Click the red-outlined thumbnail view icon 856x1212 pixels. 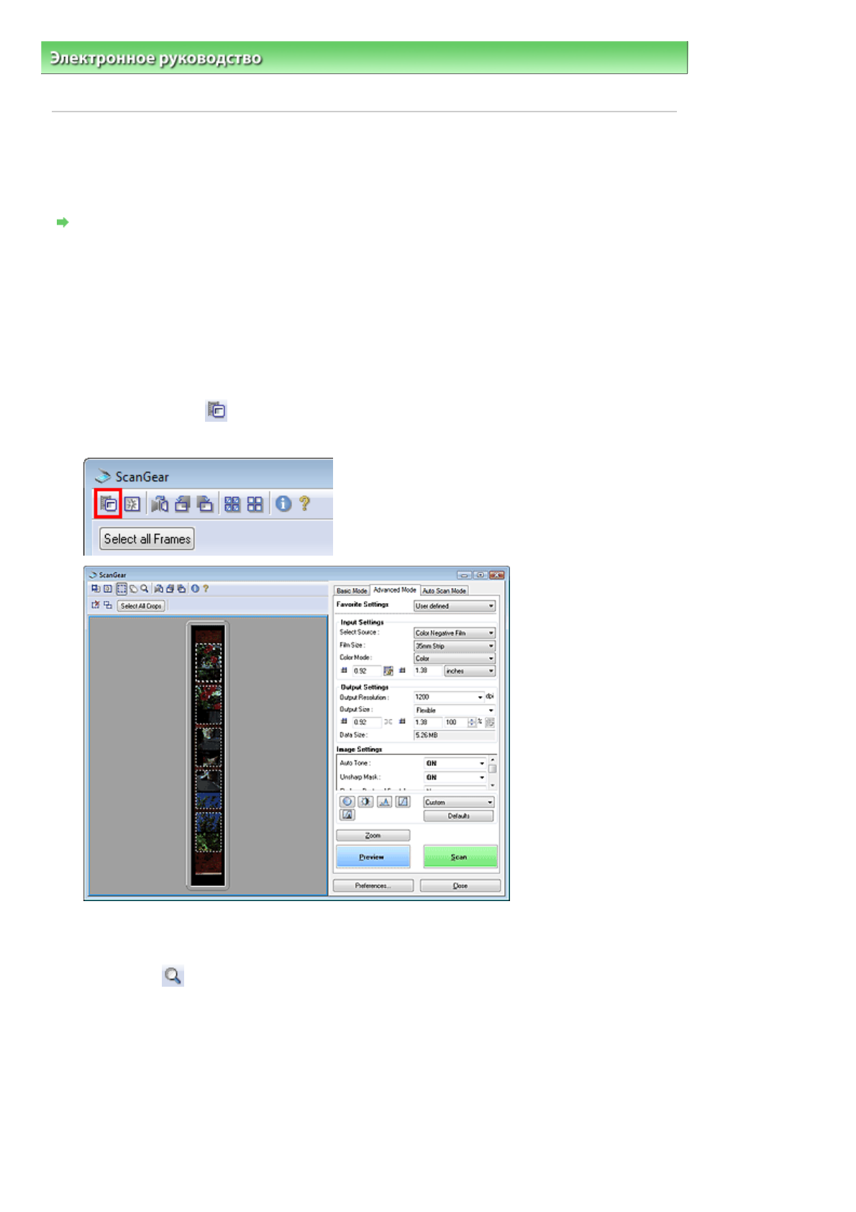pos(108,504)
